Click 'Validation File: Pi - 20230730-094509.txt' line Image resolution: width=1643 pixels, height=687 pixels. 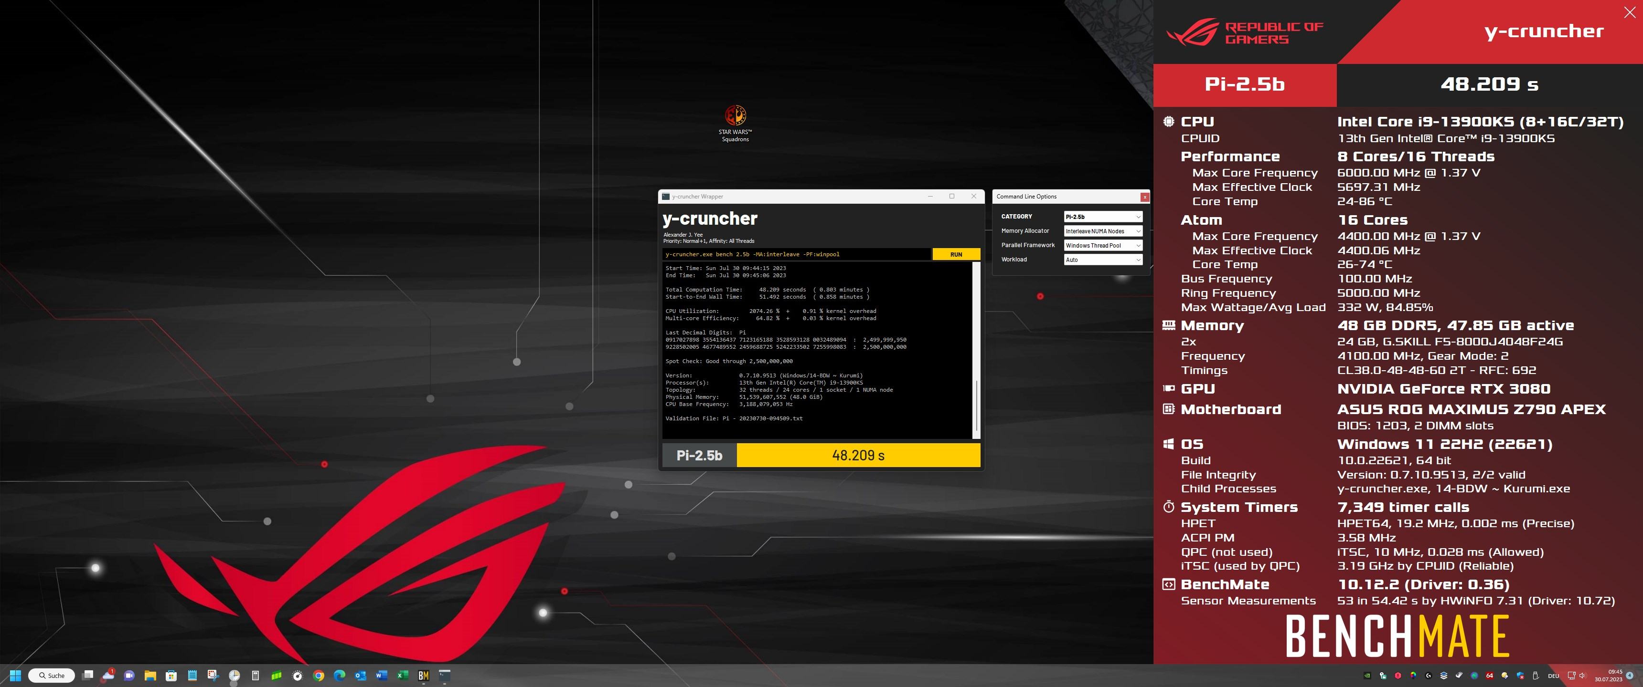(x=734, y=419)
